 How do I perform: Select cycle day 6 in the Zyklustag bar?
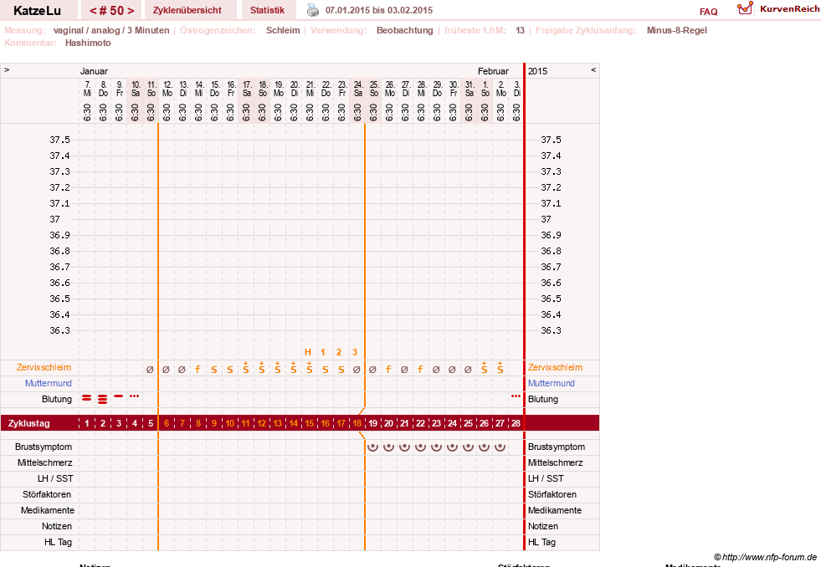click(167, 423)
